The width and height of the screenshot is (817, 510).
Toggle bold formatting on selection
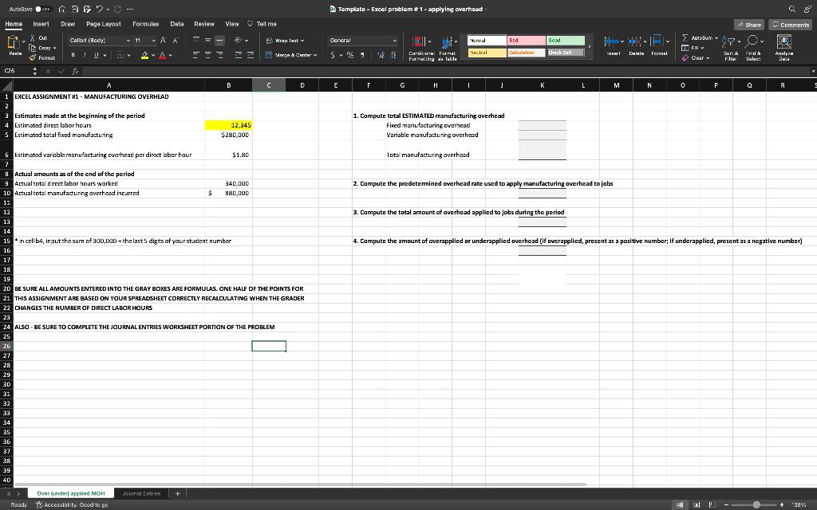pyautogui.click(x=73, y=54)
